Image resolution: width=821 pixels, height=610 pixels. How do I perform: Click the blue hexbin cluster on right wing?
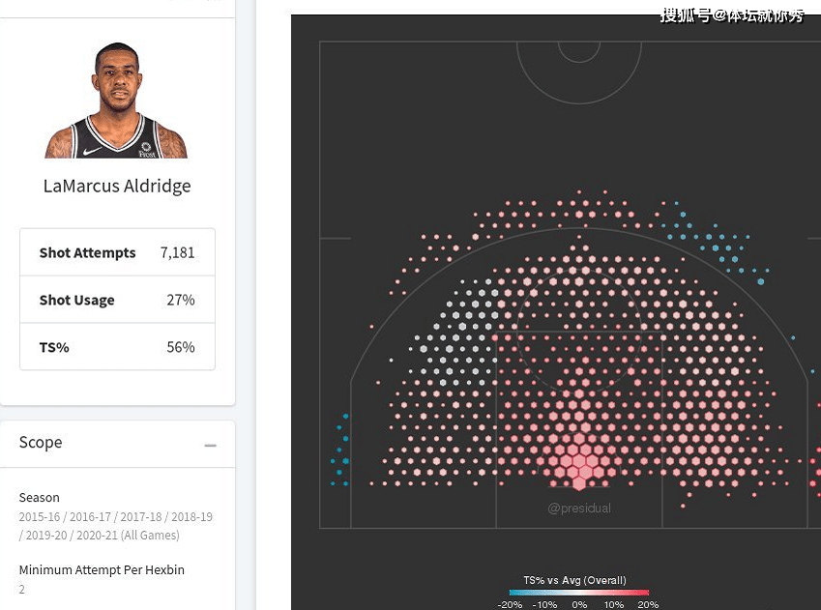point(715,242)
